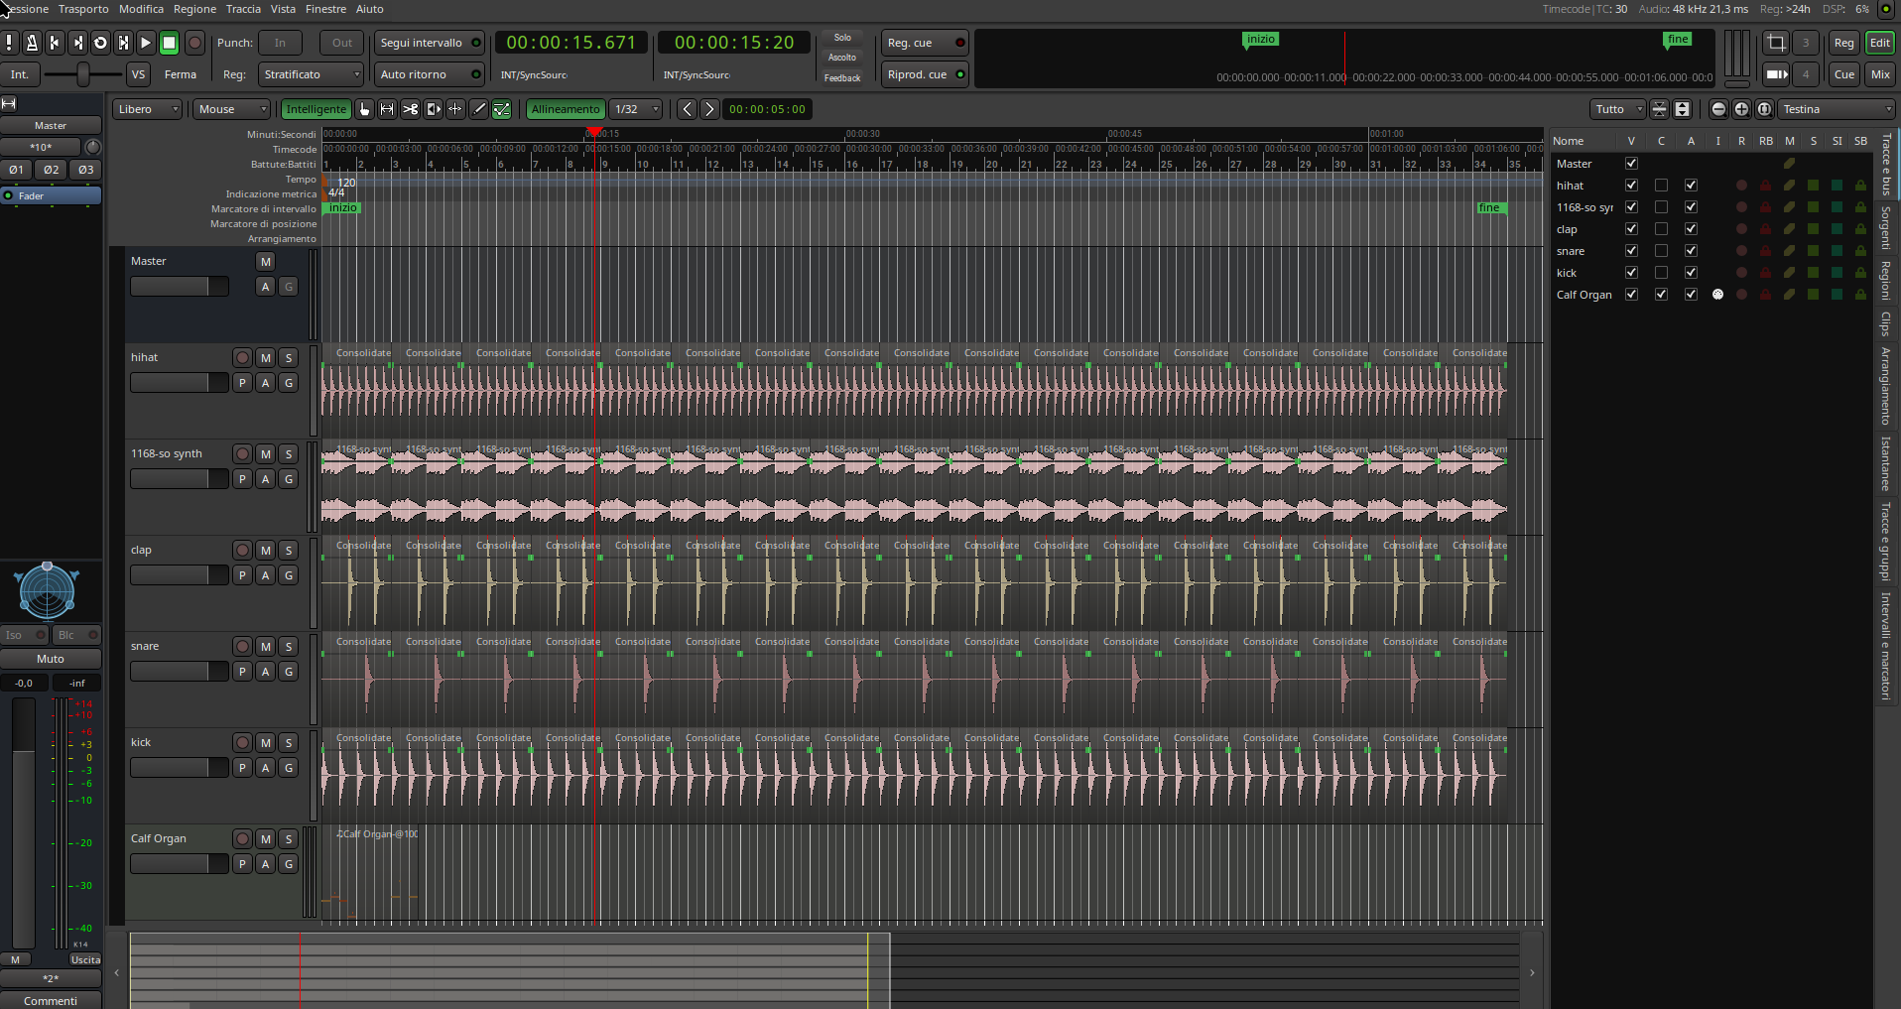The width and height of the screenshot is (1901, 1009).
Task: Toggle the Segui intervallo button
Action: coord(428,43)
